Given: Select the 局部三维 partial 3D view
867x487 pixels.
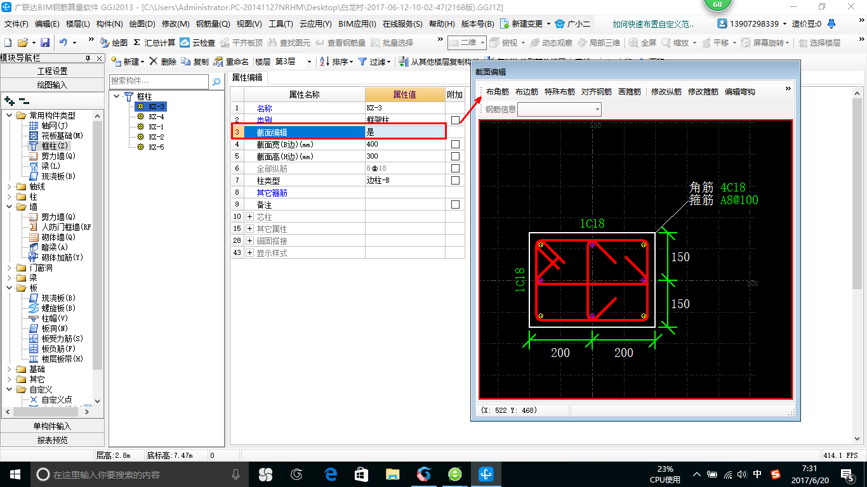Looking at the screenshot, I should [599, 42].
